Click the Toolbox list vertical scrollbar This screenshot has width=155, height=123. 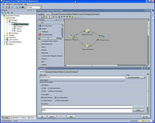(63, 31)
